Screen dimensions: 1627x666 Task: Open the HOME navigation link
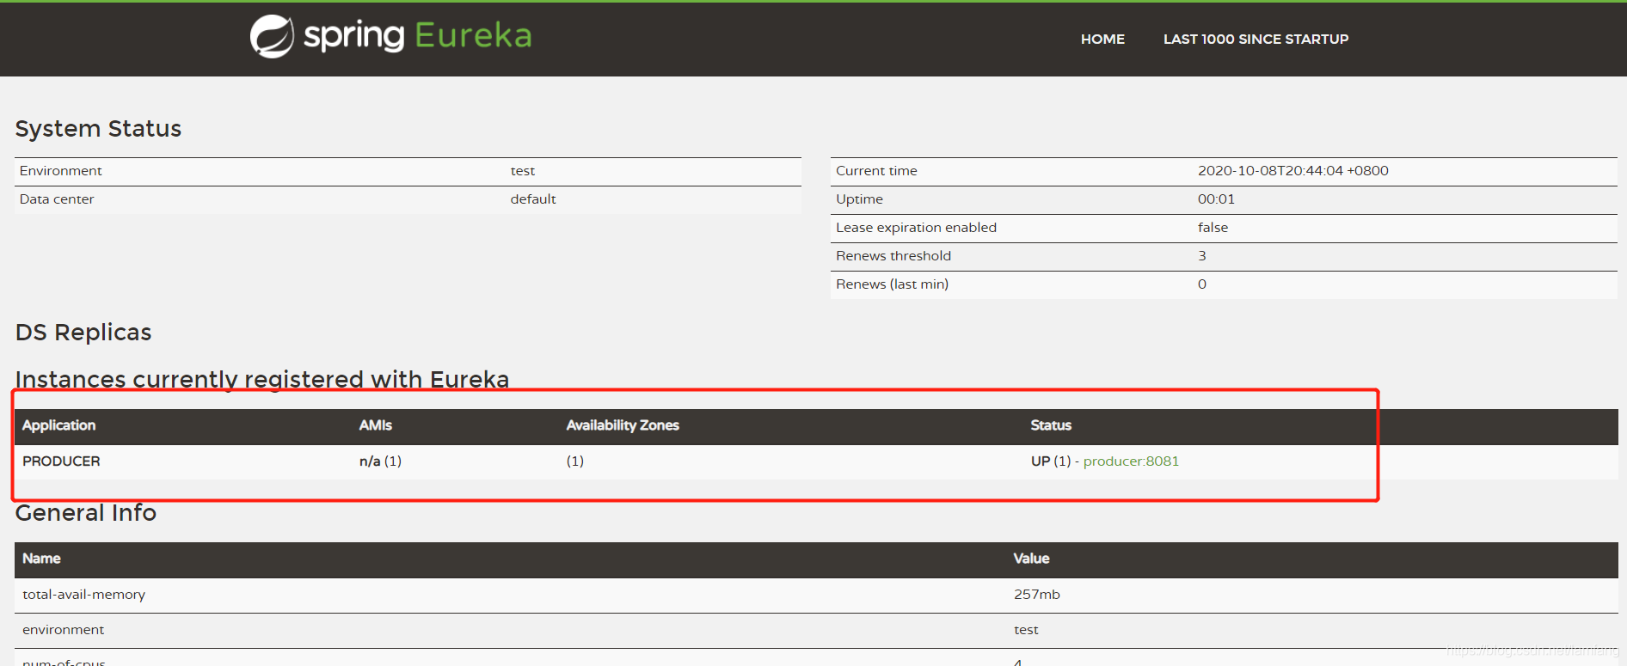point(1102,39)
